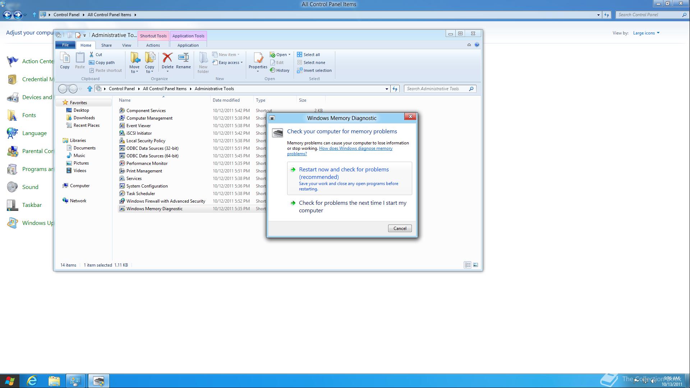The image size is (690, 388).
Task: Choose Check for problems next time I start
Action: pos(350,207)
